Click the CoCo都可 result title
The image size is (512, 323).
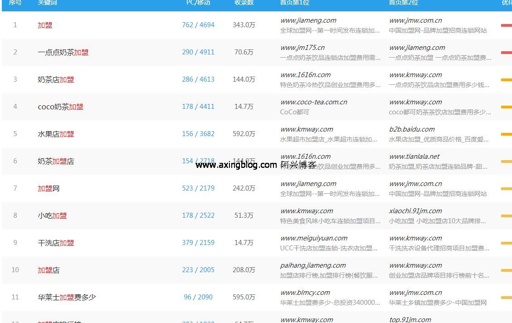[x=294, y=112]
